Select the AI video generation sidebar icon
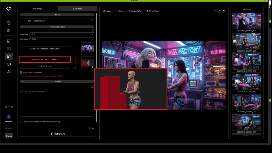272x153 pixels. 9,49
